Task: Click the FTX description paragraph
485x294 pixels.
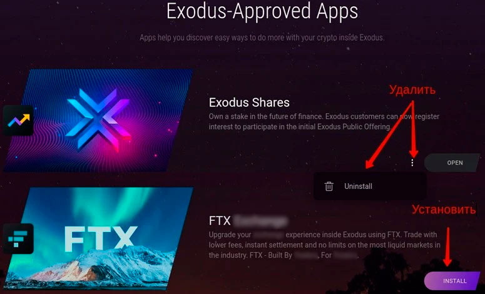Action: coord(324,245)
